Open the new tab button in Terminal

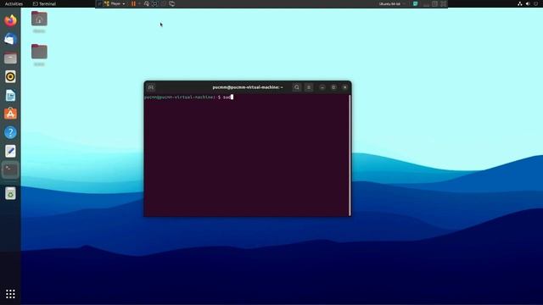point(151,87)
